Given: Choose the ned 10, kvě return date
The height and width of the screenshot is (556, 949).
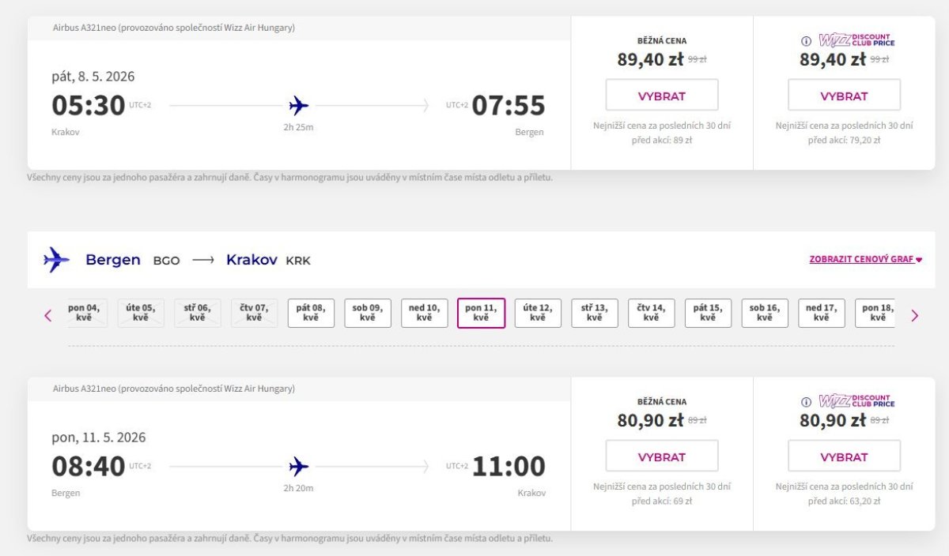Looking at the screenshot, I should tap(425, 313).
